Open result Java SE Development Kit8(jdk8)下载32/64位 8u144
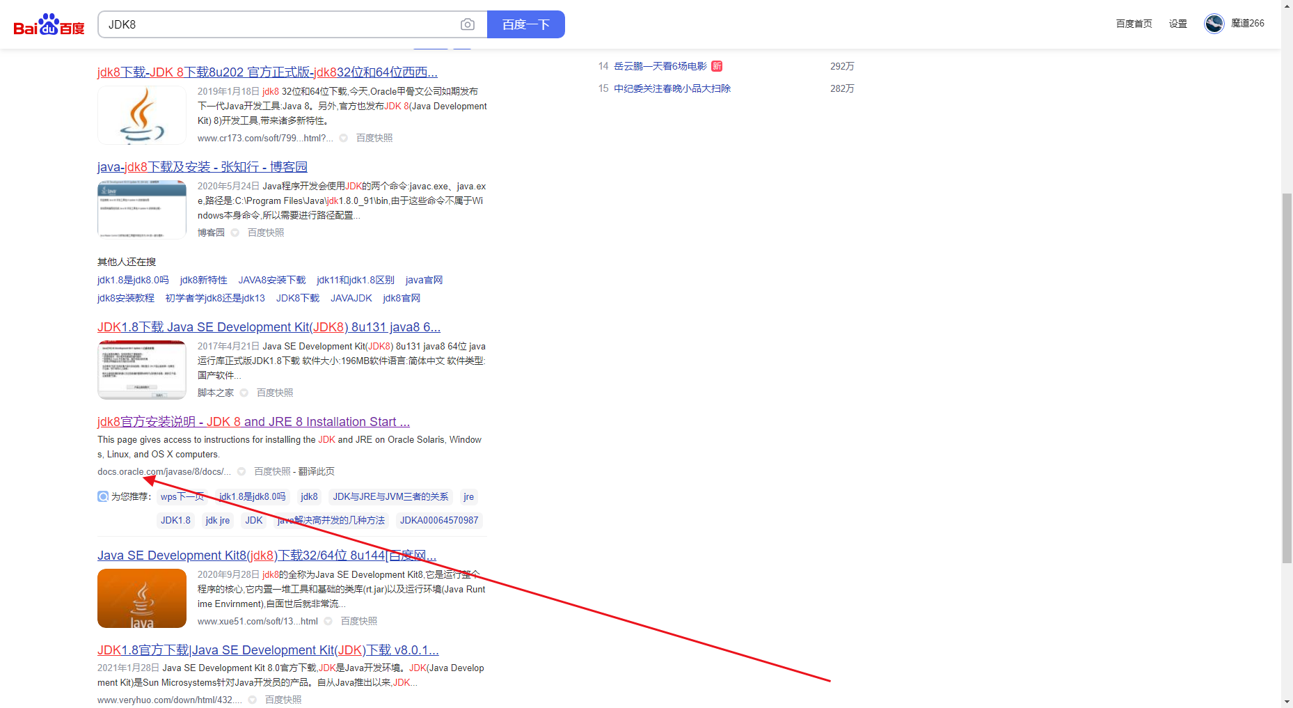 (x=267, y=556)
